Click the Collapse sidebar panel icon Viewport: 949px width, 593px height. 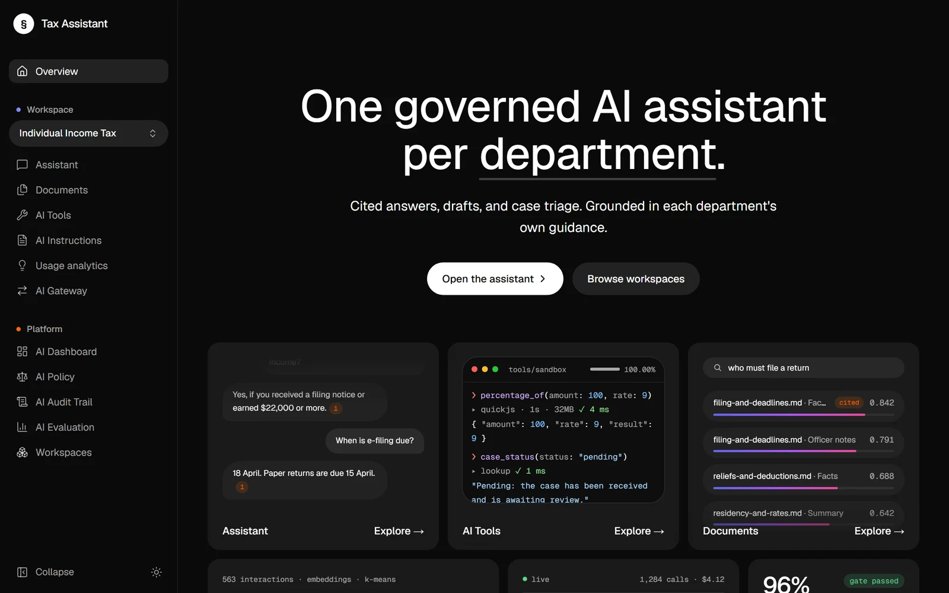(23, 572)
